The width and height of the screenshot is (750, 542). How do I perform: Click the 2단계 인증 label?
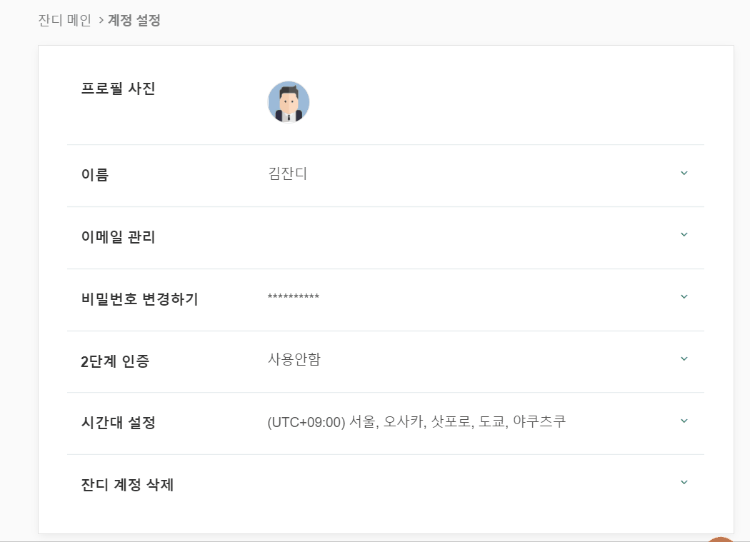tap(115, 361)
